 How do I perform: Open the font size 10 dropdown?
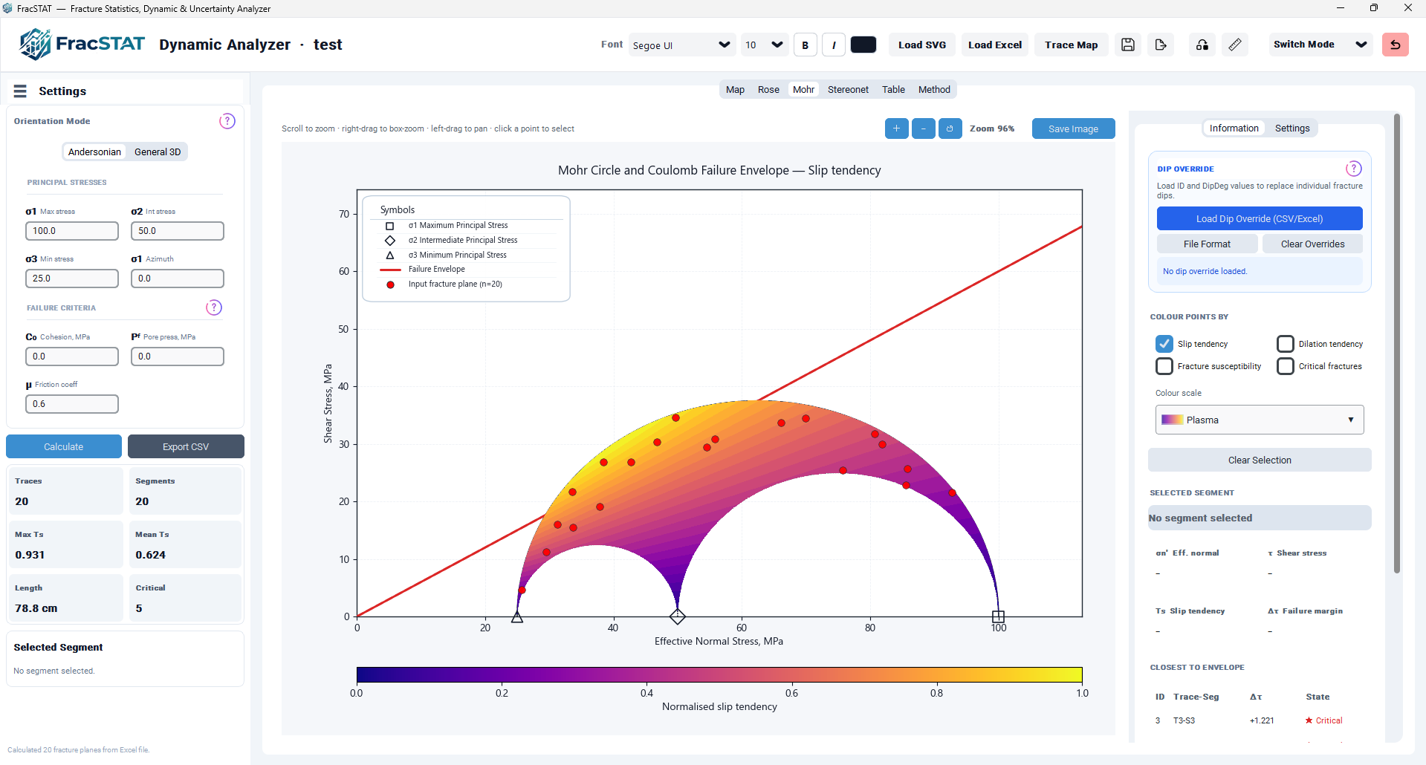coord(764,45)
